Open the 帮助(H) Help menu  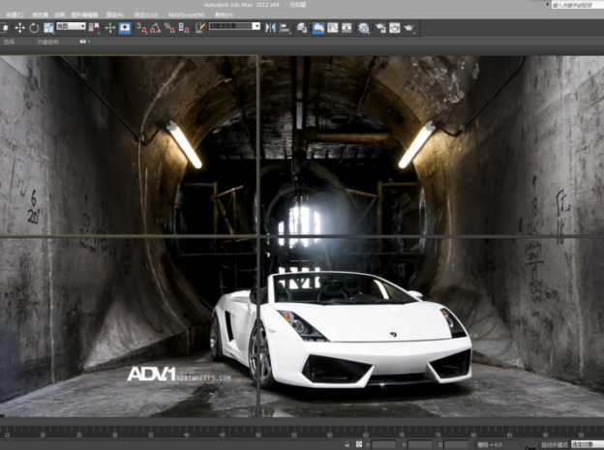click(x=224, y=15)
